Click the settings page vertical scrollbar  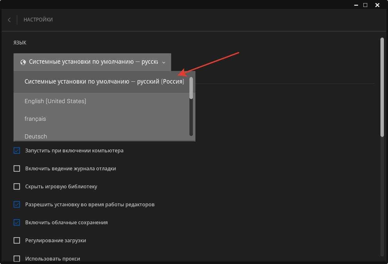382,87
